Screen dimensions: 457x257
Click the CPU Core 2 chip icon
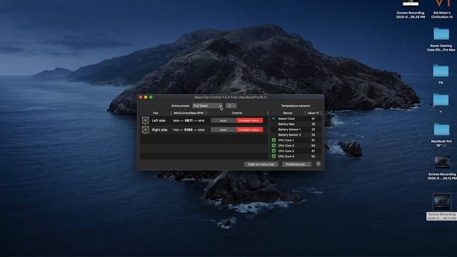pos(273,146)
